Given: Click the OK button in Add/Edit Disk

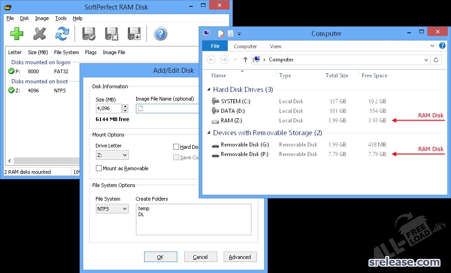Looking at the screenshot, I should (160, 257).
